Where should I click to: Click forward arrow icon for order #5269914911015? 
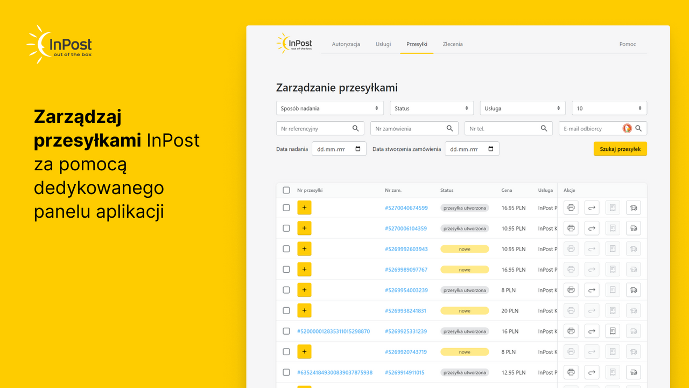coord(592,372)
